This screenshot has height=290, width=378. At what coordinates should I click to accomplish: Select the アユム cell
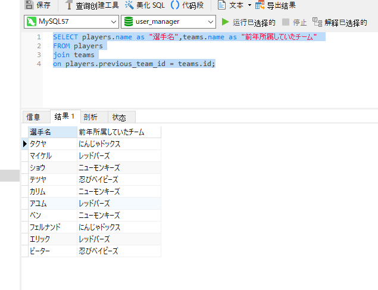coord(52,204)
